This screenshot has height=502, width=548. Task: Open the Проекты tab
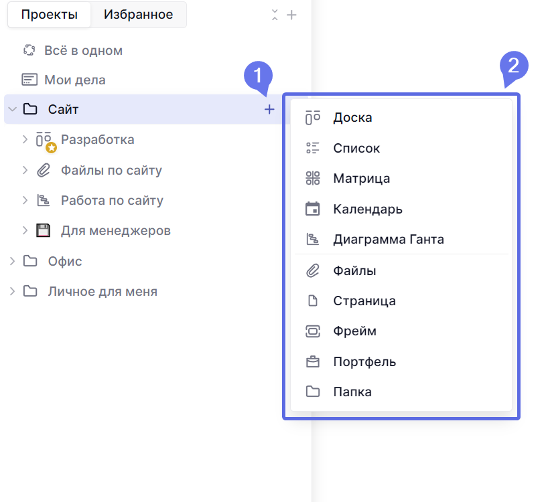point(49,15)
